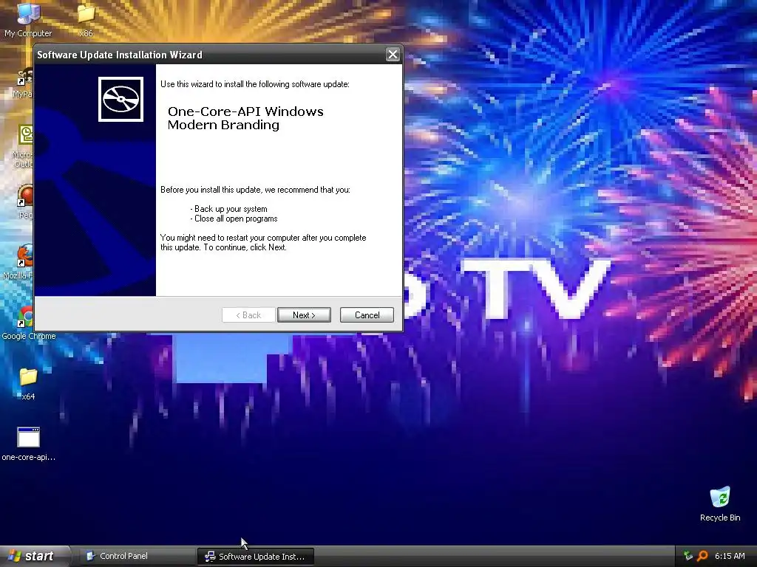Click the 'Close all open programs' text
The height and width of the screenshot is (567, 757).
[x=236, y=219]
